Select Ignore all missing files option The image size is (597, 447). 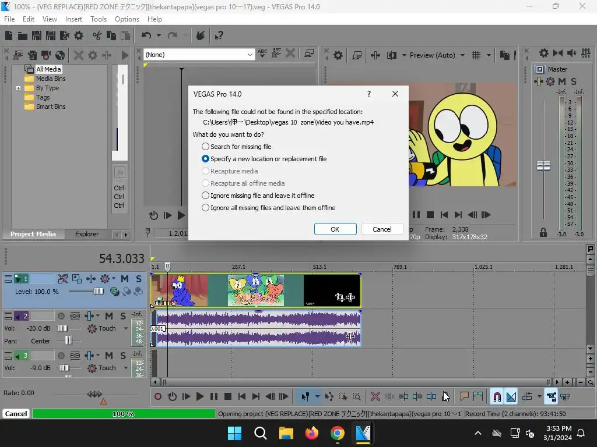click(268, 208)
